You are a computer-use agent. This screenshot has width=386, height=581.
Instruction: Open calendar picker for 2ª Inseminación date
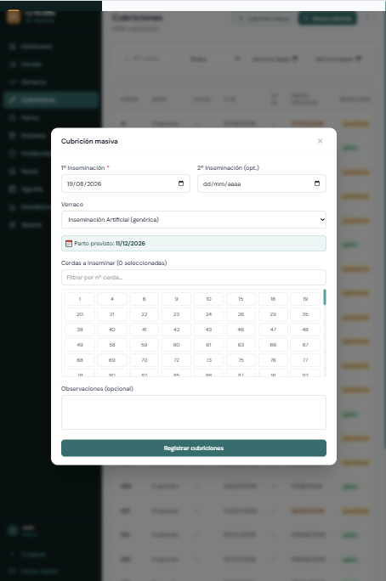click(x=317, y=183)
